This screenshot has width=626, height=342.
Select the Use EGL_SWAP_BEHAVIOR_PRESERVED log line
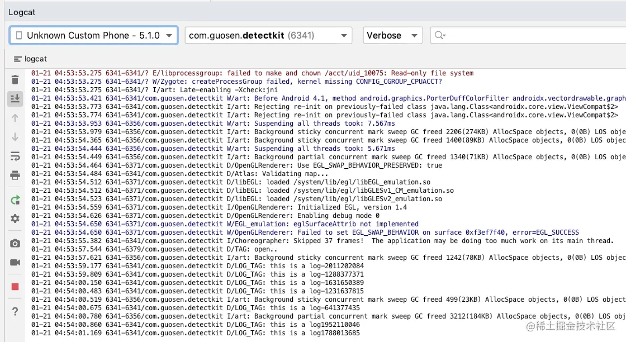point(237,165)
